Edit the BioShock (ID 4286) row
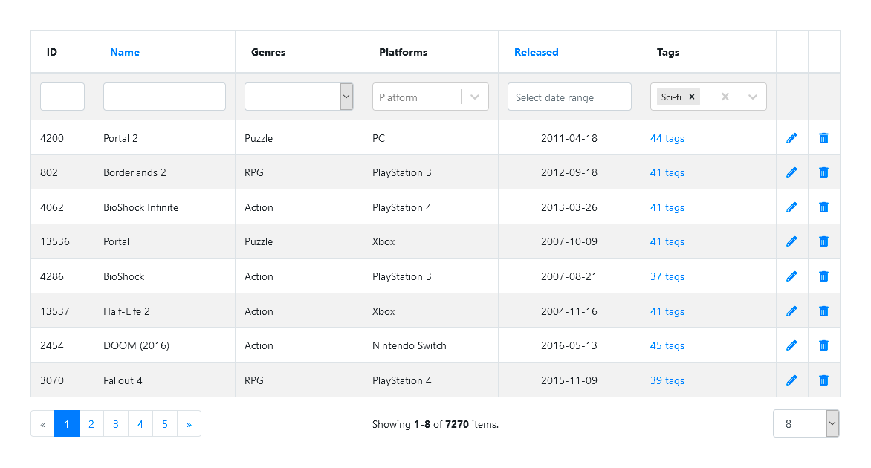The width and height of the screenshot is (871, 468). pos(791,276)
